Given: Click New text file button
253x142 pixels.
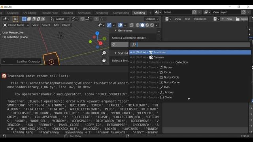Looking at the screenshot, I should click(x=227, y=19).
